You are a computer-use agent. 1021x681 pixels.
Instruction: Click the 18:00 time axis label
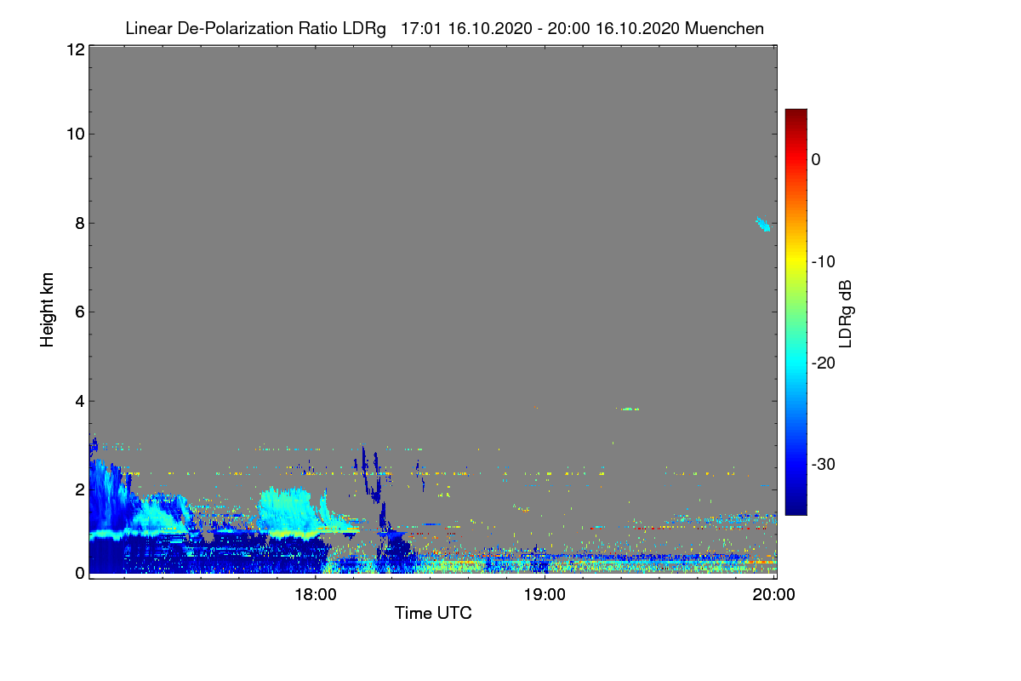[x=316, y=595]
